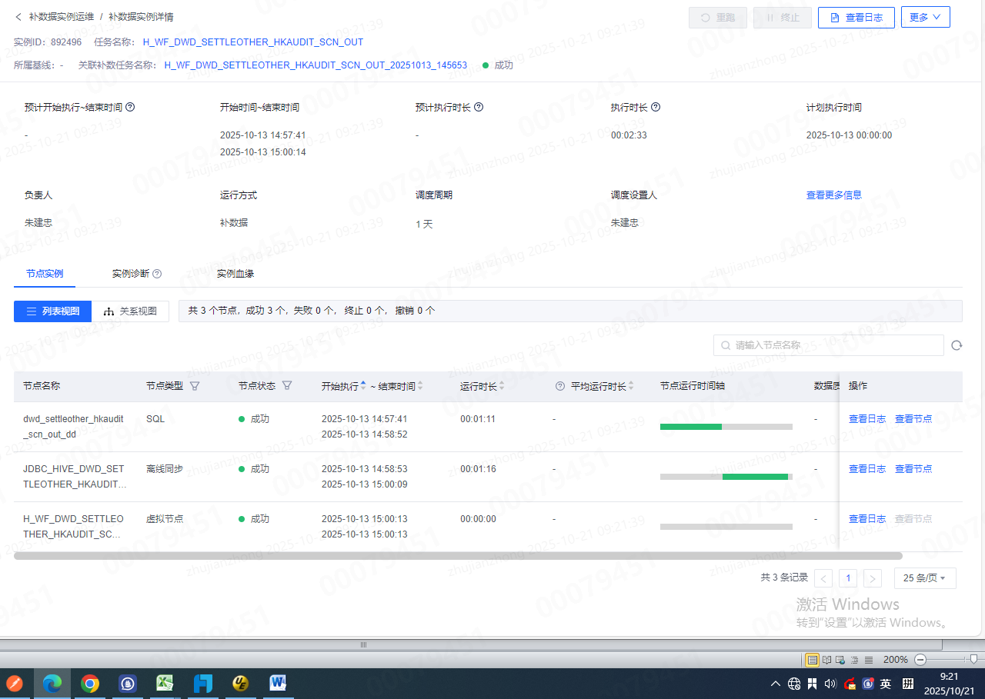Expand the 更多 dropdown button
Viewport: 985px width, 699px height.
(925, 17)
